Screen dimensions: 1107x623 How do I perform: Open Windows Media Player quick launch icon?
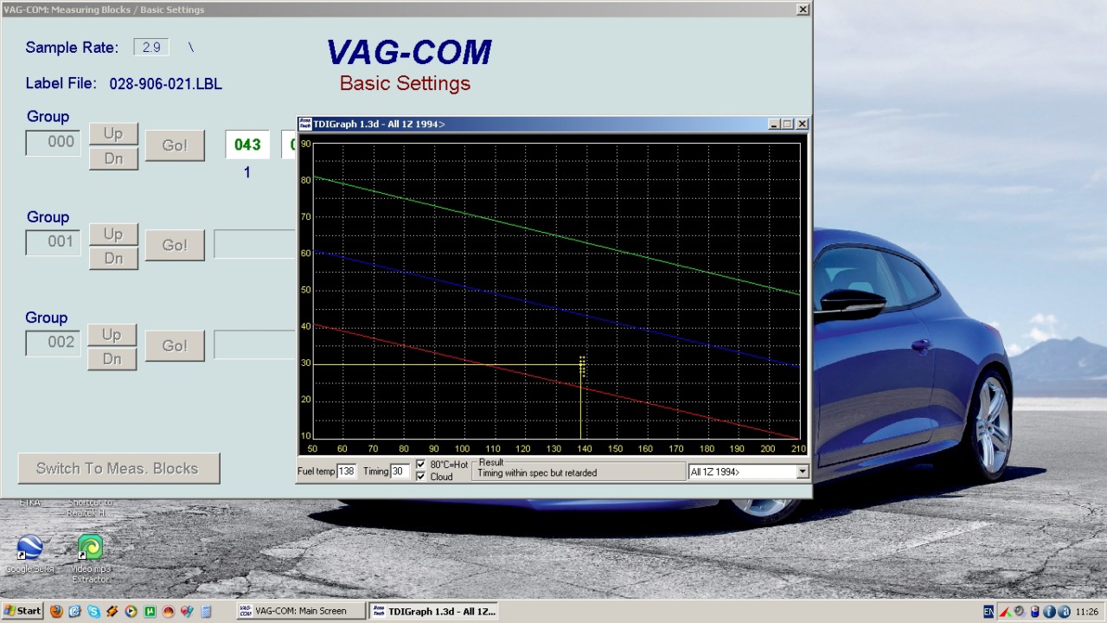tap(131, 611)
